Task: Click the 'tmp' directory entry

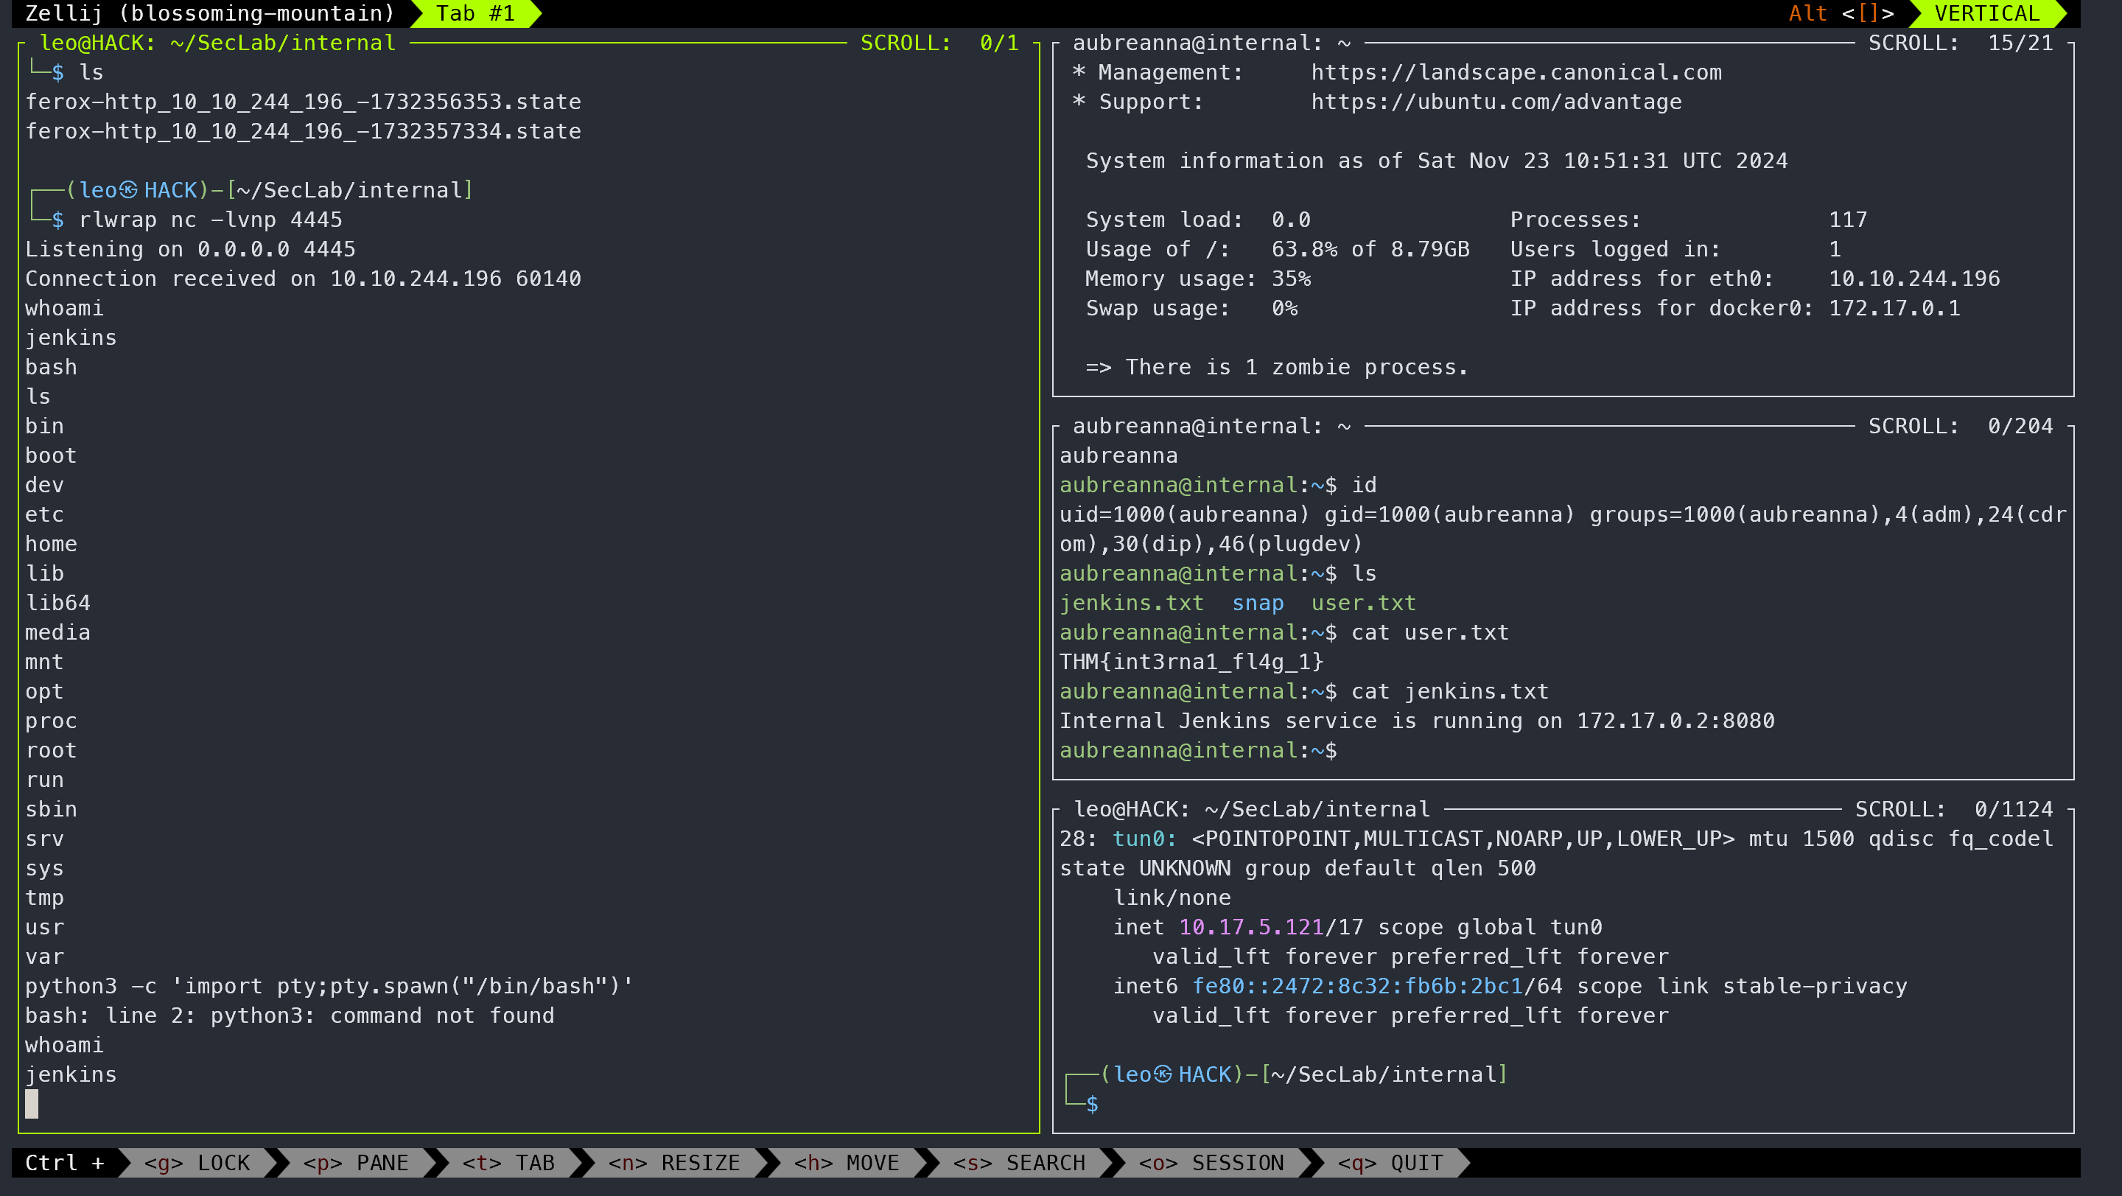Action: [x=44, y=898]
